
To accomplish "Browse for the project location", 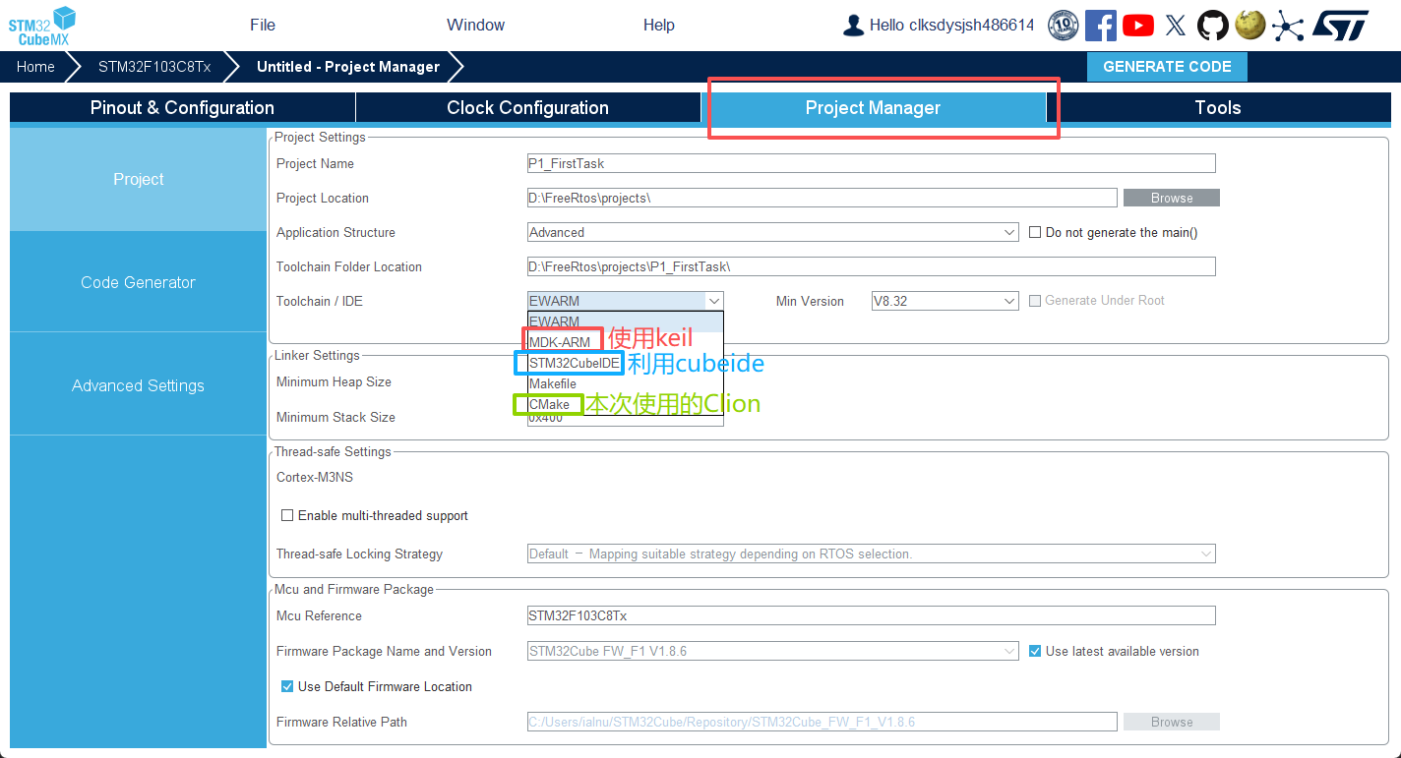I will 1172,199.
